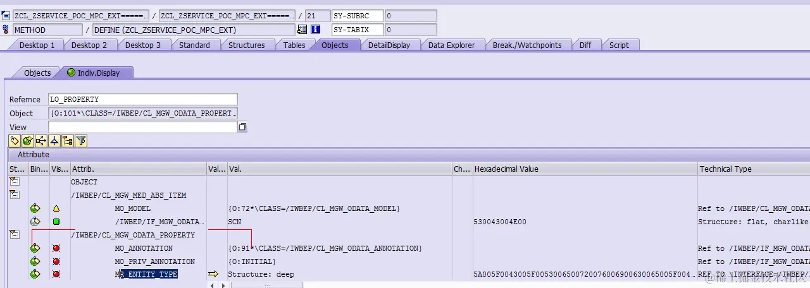Open the Diff tab
Screen dimensions: 810x288
585,45
